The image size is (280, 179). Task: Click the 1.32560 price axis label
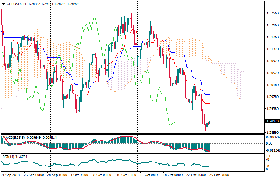click(x=272, y=13)
